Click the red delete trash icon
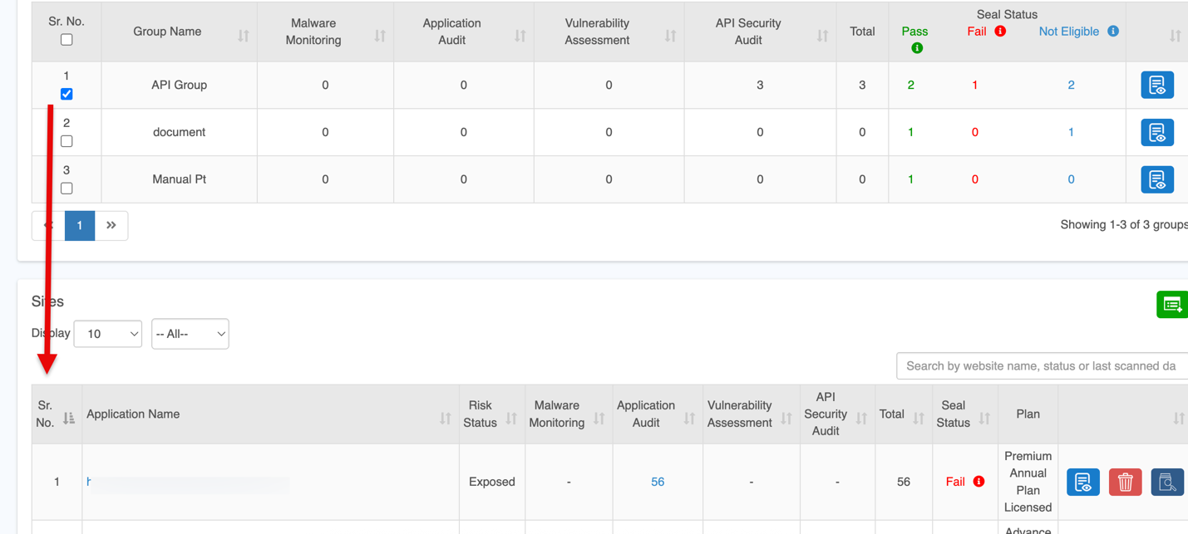The image size is (1188, 534). 1125,482
